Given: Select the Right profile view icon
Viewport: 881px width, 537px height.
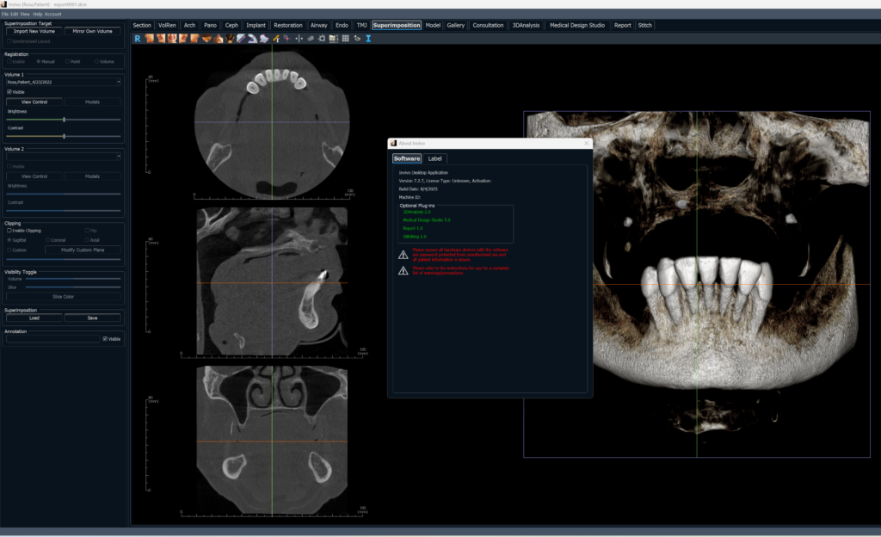Looking at the screenshot, I should click(x=194, y=38).
